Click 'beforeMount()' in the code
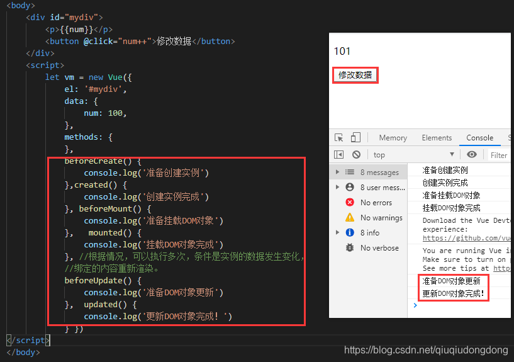This screenshot has height=362, width=514. click(110, 209)
